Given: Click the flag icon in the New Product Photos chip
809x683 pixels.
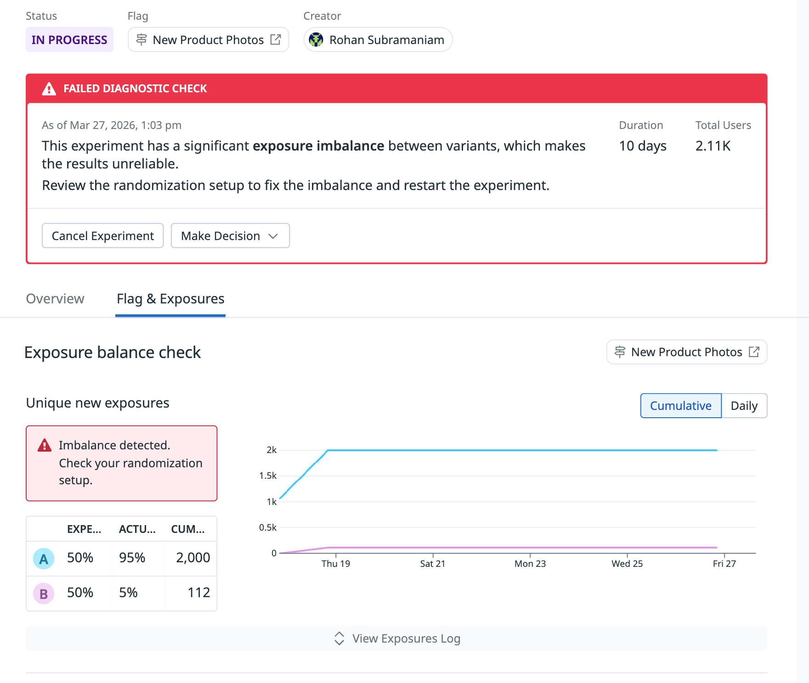Looking at the screenshot, I should 141,40.
